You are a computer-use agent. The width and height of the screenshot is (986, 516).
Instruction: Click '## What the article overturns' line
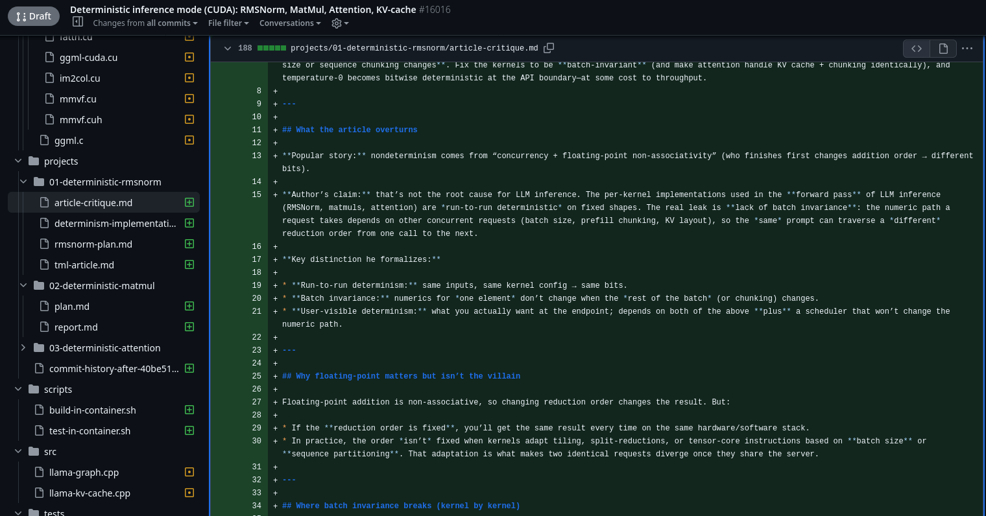pos(350,130)
